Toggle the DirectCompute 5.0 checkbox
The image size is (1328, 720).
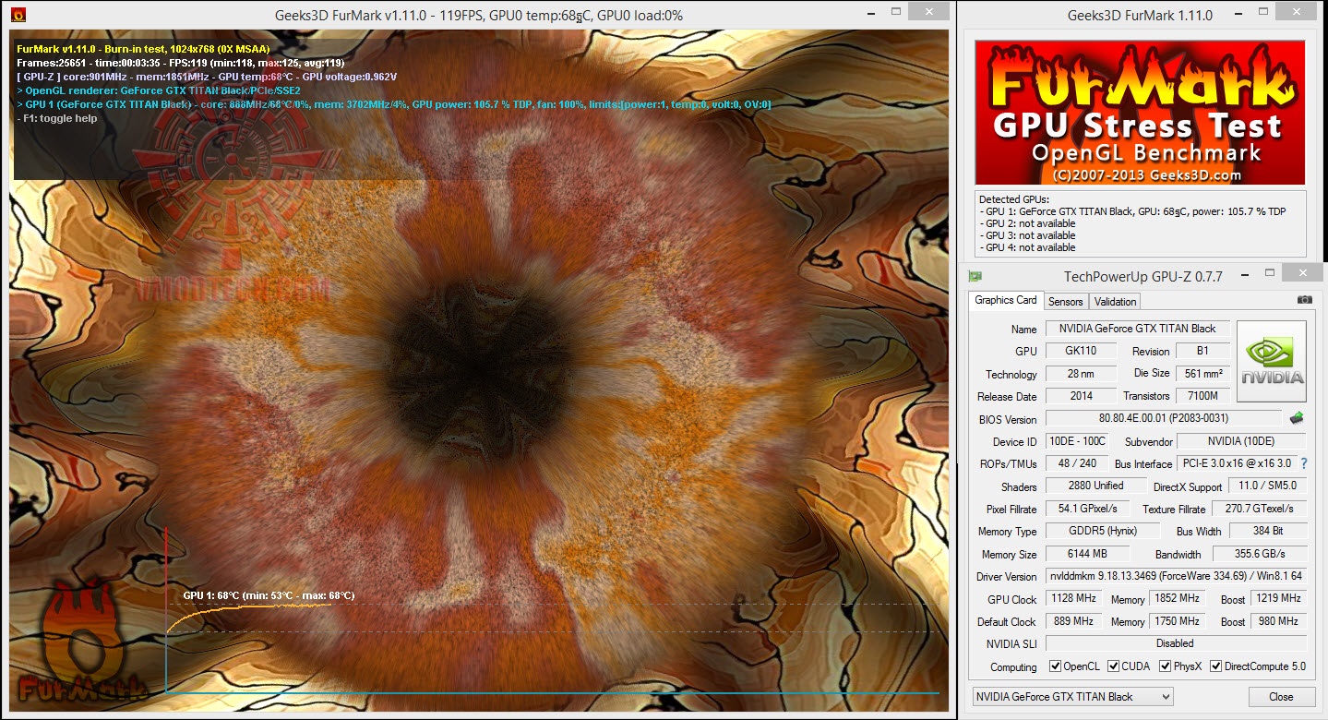tap(1215, 666)
